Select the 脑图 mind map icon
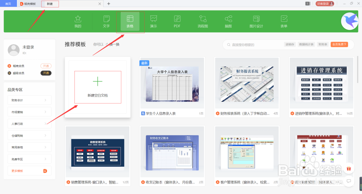Screen dimensions: 362x194 [228, 19]
